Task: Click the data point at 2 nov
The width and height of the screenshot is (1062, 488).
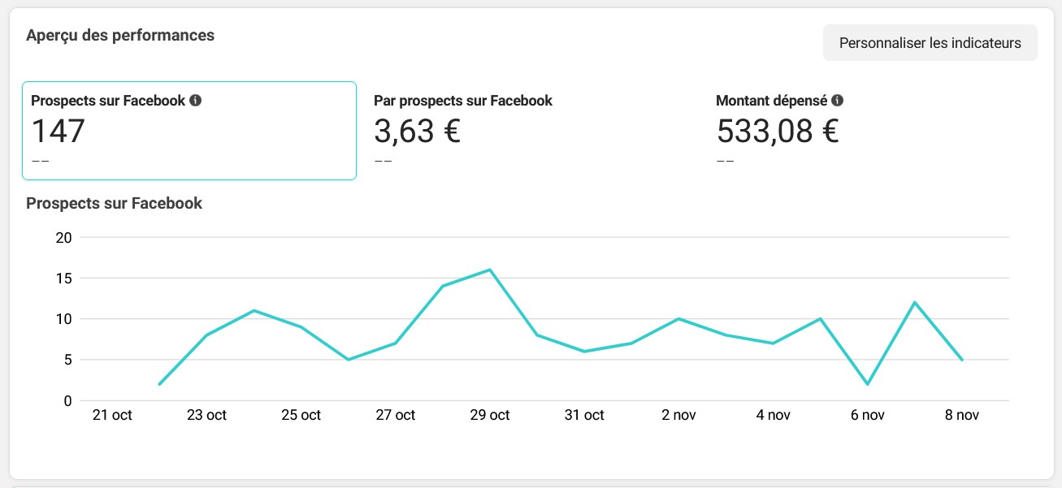Action: coord(678,318)
